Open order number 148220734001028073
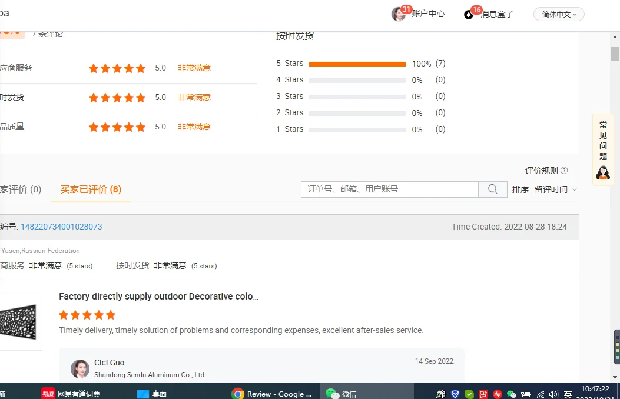 tap(61, 227)
